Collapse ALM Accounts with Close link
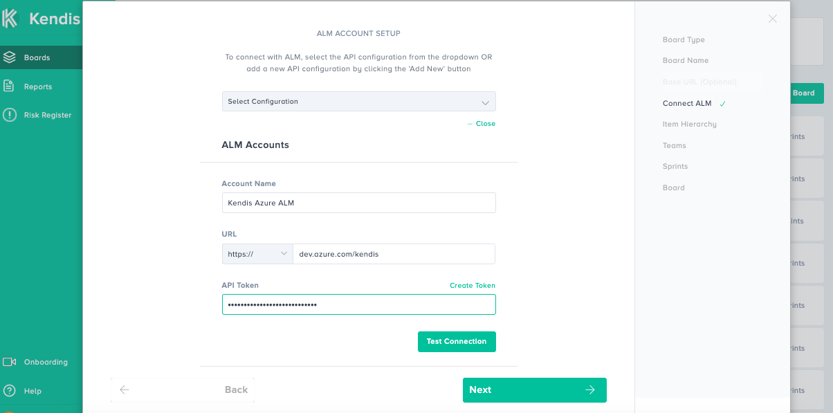Screen dimensions: 833x413 tap(485, 124)
